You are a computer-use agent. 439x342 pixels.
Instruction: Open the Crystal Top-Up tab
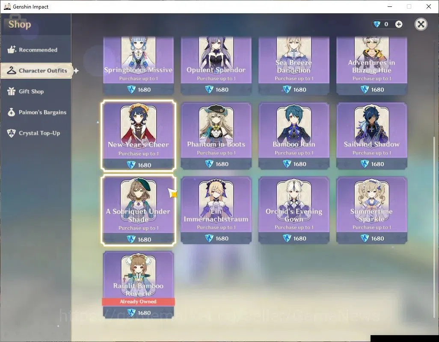pyautogui.click(x=36, y=133)
